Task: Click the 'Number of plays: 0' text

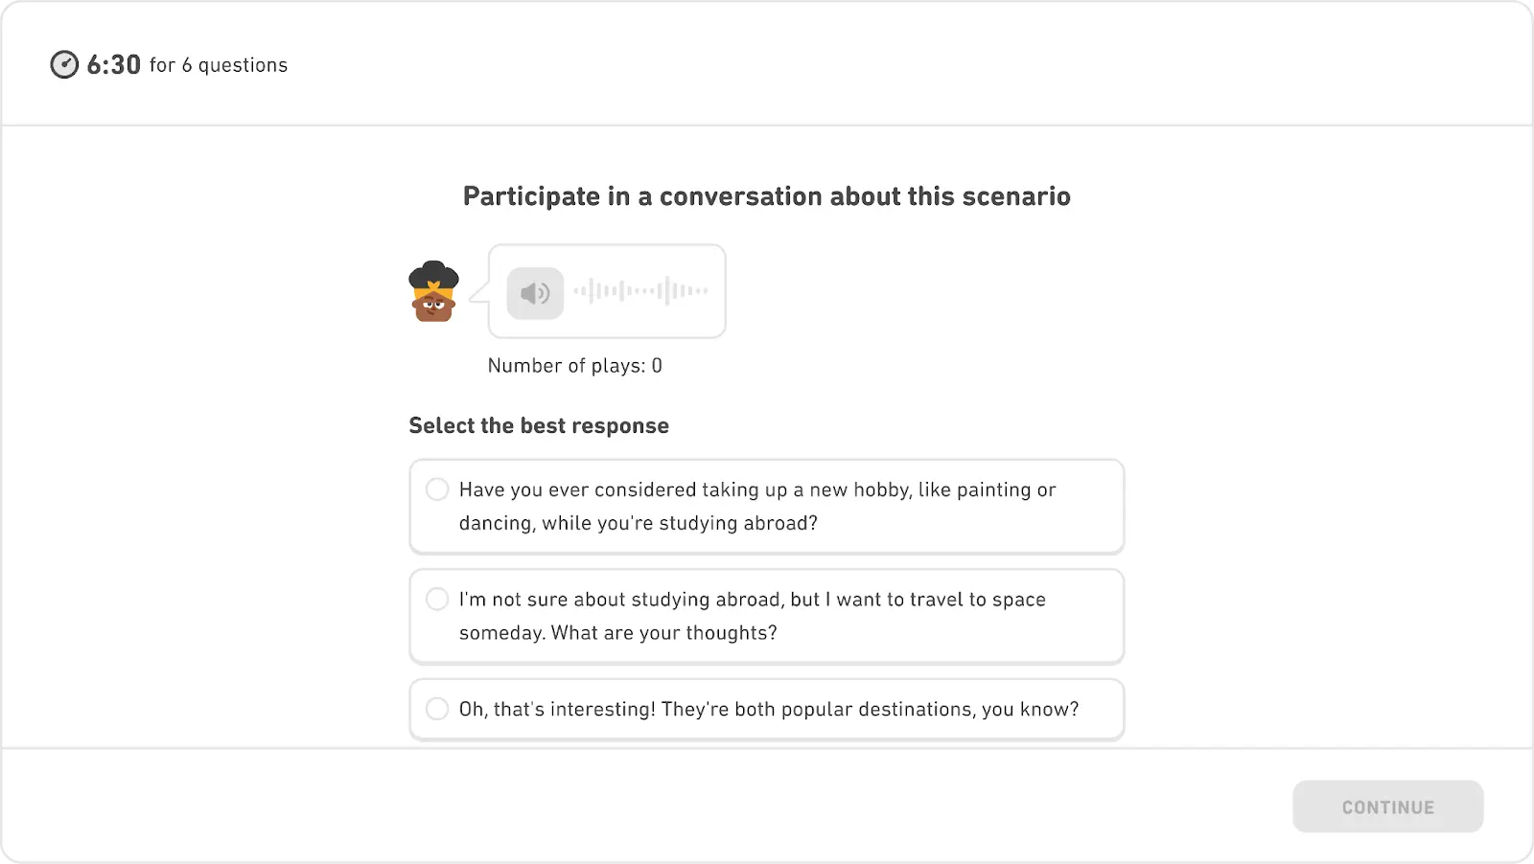Action: [x=574, y=365]
